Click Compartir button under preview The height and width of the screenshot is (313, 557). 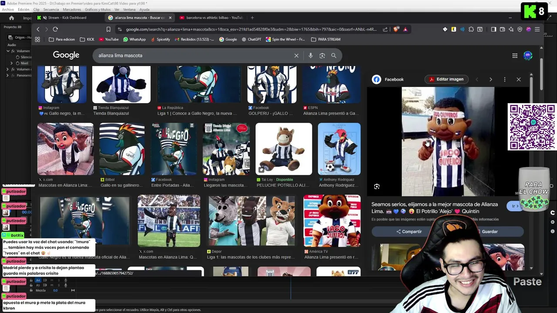tap(409, 232)
